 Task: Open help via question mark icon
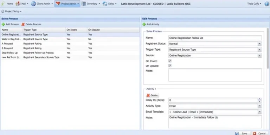coord(267,4)
